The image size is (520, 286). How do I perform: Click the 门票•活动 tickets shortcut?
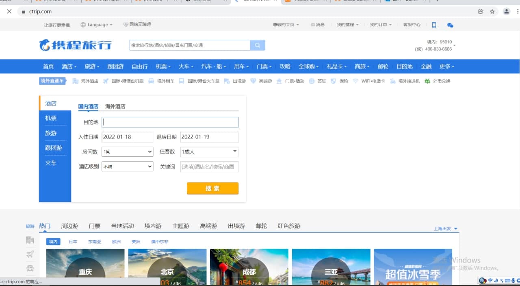point(290,81)
